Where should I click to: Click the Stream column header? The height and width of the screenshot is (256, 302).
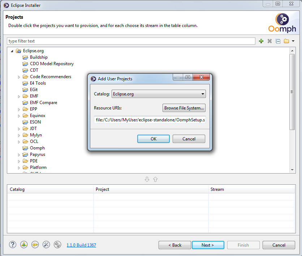(251, 189)
